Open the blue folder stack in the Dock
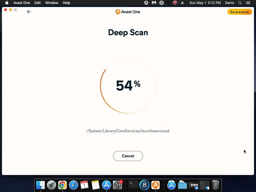Screen dimensions: 256x192 click(182, 185)
